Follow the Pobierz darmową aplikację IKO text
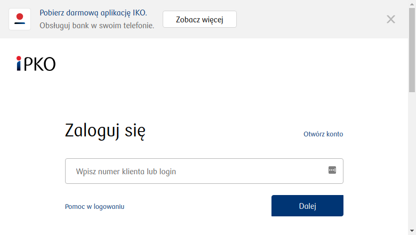Image resolution: width=416 pixels, height=235 pixels. coord(93,13)
